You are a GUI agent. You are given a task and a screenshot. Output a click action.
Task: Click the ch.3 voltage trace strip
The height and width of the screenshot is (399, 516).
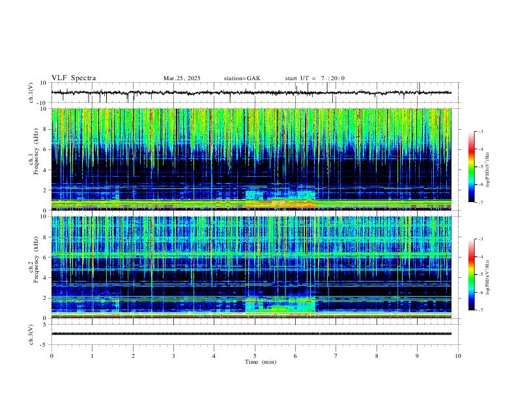251,334
